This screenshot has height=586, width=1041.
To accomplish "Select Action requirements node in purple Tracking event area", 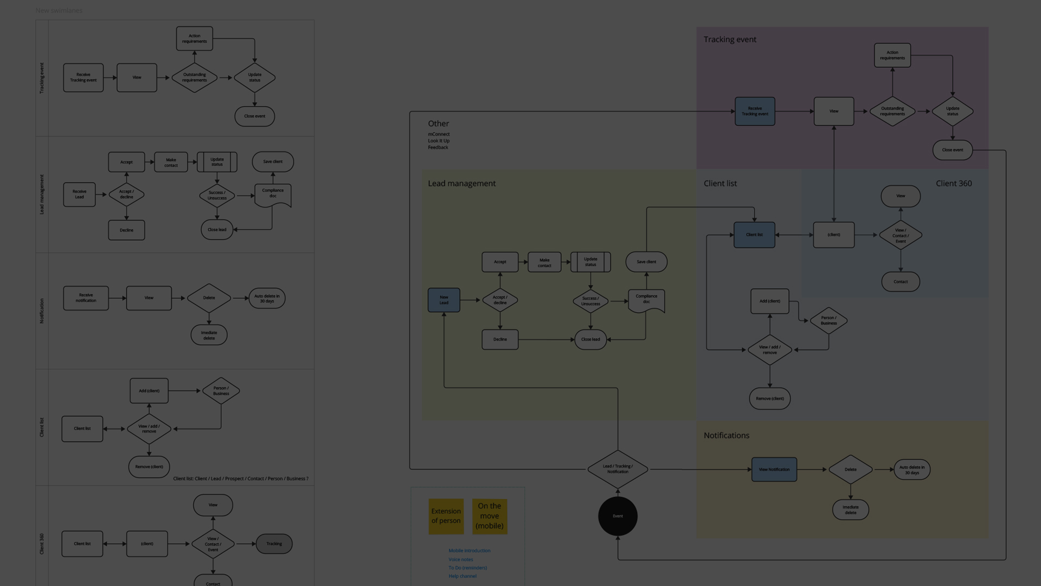I will tap(892, 55).
